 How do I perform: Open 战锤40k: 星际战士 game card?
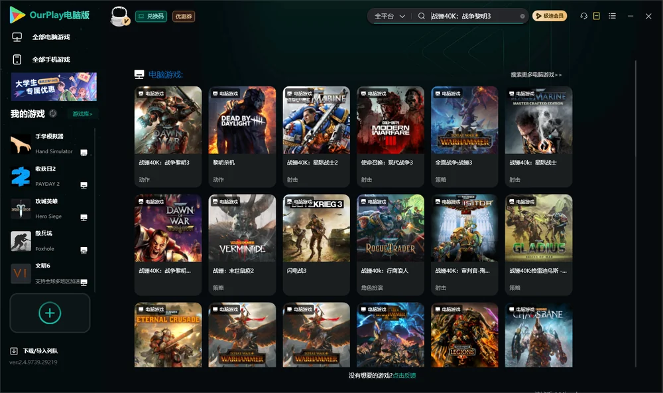coord(538,136)
